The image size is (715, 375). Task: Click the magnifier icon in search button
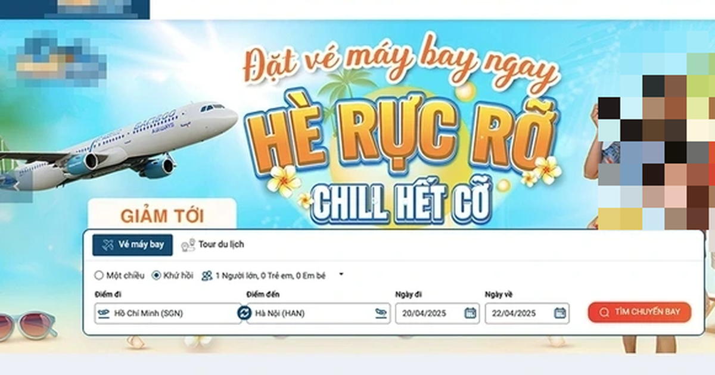604,312
